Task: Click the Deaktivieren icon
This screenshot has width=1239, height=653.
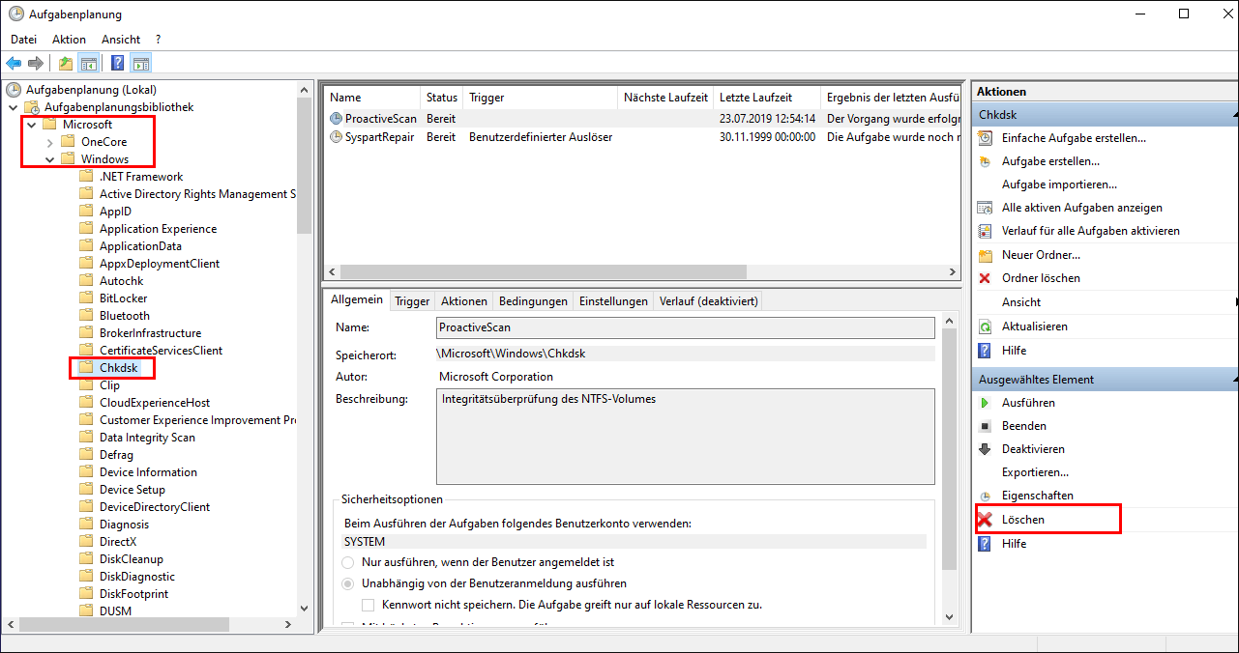Action: pos(985,449)
